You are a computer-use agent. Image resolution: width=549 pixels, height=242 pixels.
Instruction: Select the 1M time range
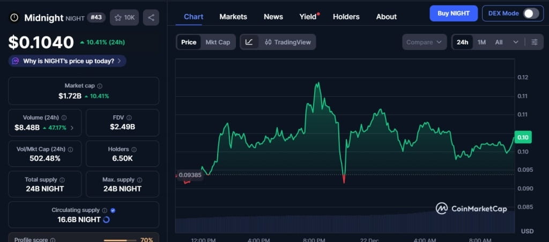(x=482, y=42)
